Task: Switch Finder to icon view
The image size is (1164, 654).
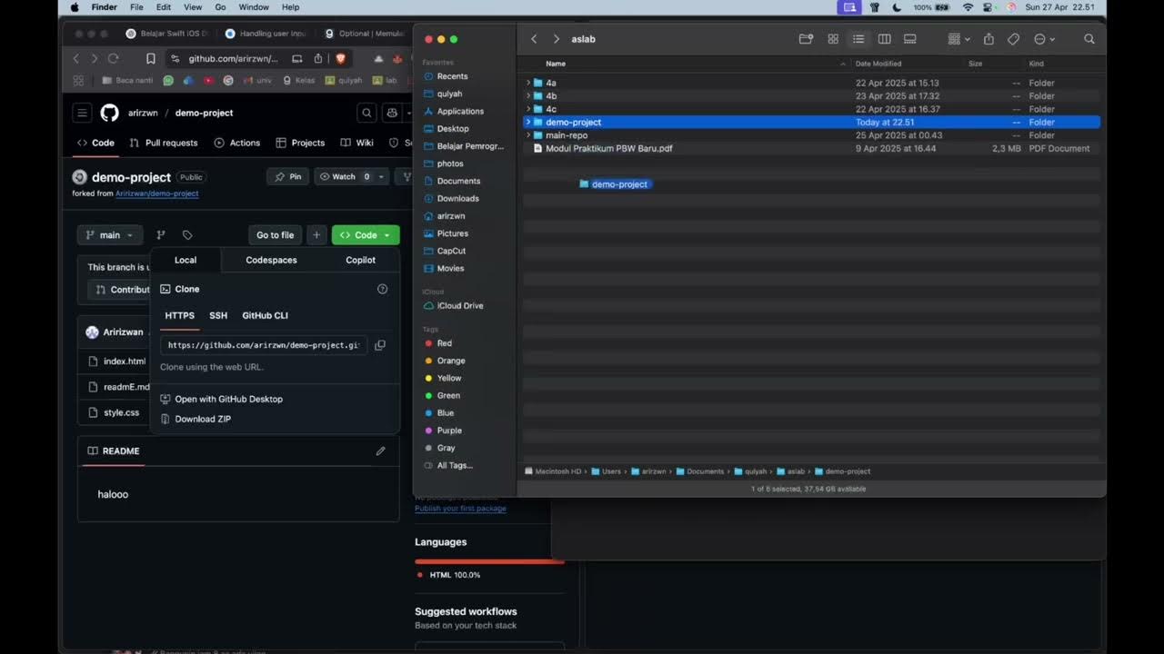Action: click(833, 39)
